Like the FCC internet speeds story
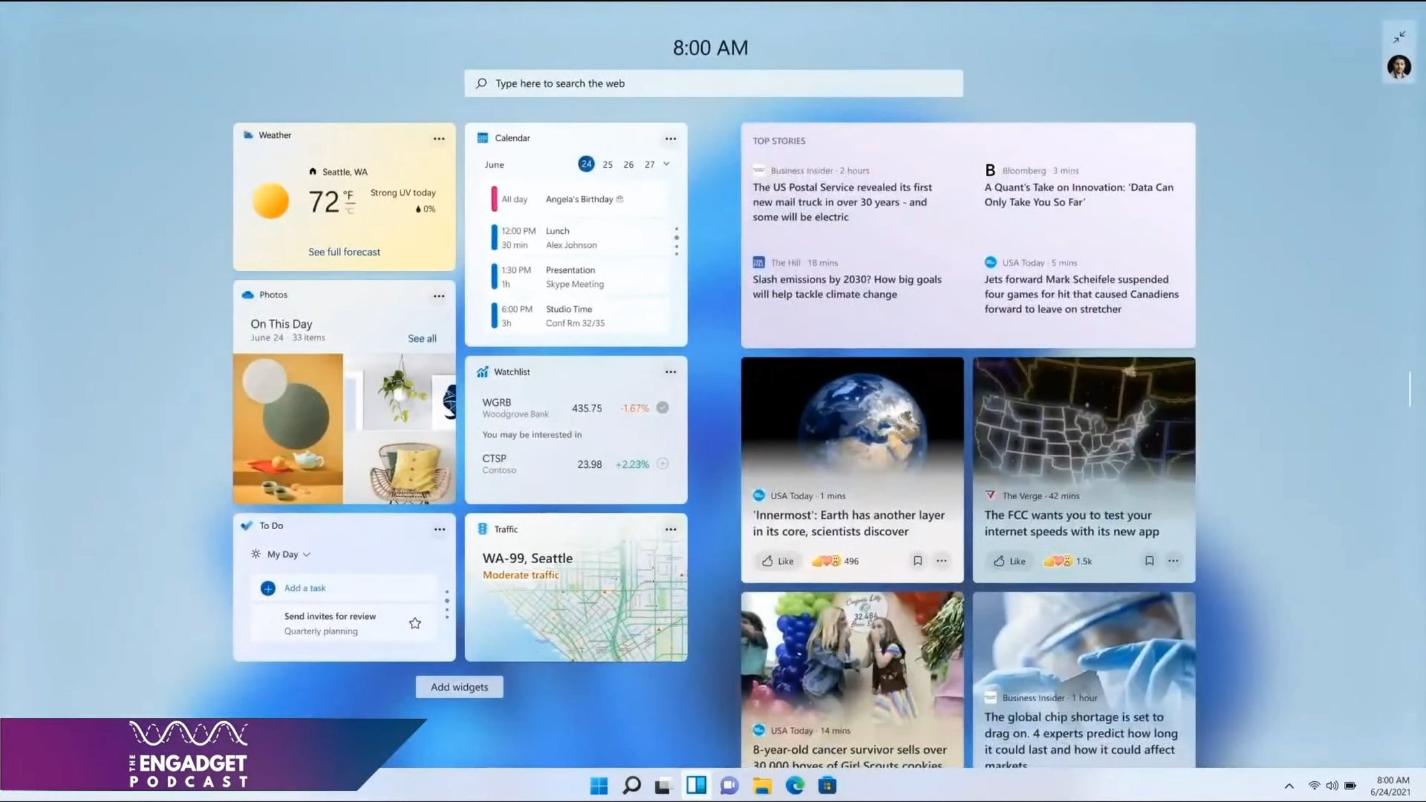 [1009, 560]
